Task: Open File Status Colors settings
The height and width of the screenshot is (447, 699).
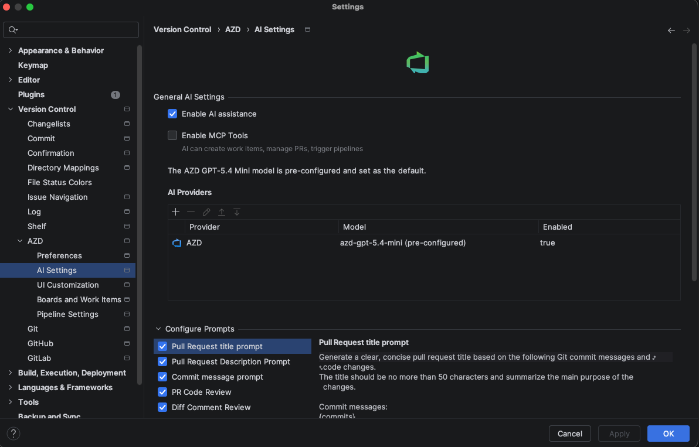Action: 60,183
